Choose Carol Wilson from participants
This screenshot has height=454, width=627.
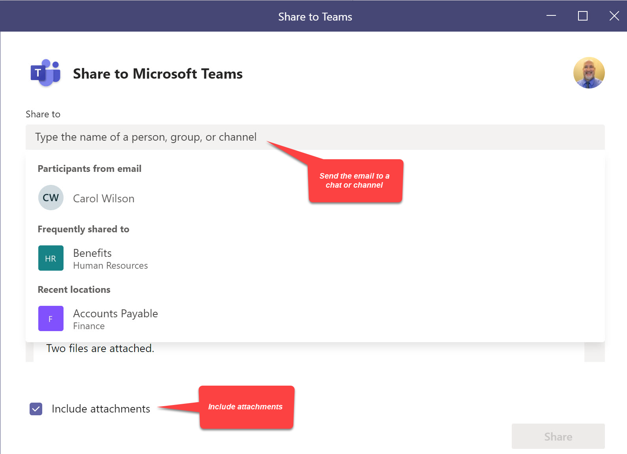pos(315,198)
